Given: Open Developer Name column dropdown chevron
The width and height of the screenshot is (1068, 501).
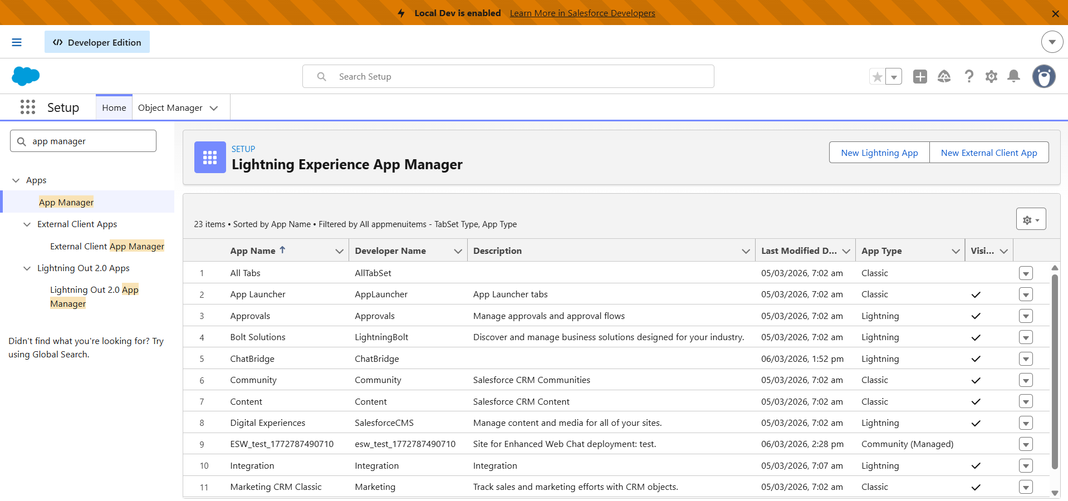Looking at the screenshot, I should (458, 251).
